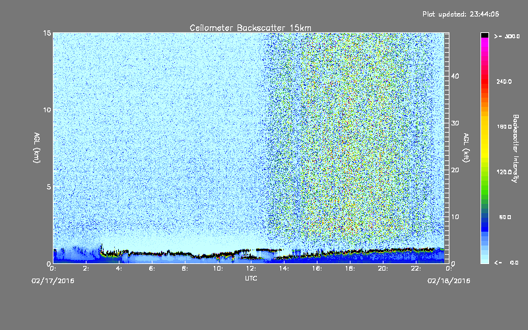The image size is (528, 330).
Task: Pick the red colorbar segment near 240.0
Action: tap(484, 81)
